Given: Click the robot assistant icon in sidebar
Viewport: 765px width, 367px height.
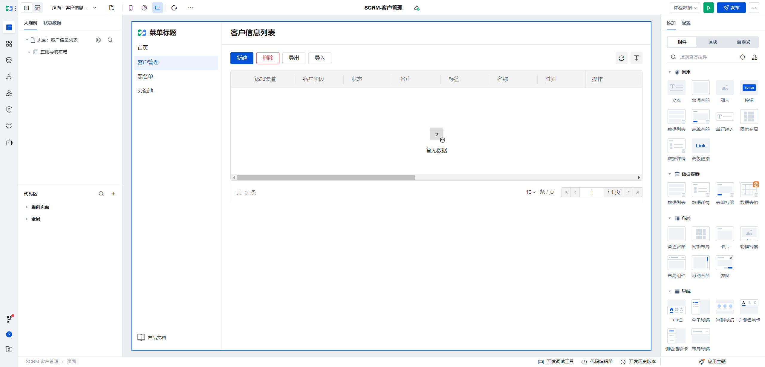Looking at the screenshot, I should tap(9, 142).
